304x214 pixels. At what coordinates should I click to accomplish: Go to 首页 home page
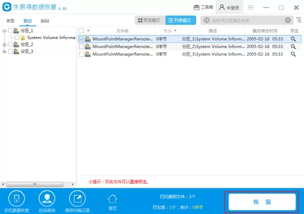coord(112,202)
